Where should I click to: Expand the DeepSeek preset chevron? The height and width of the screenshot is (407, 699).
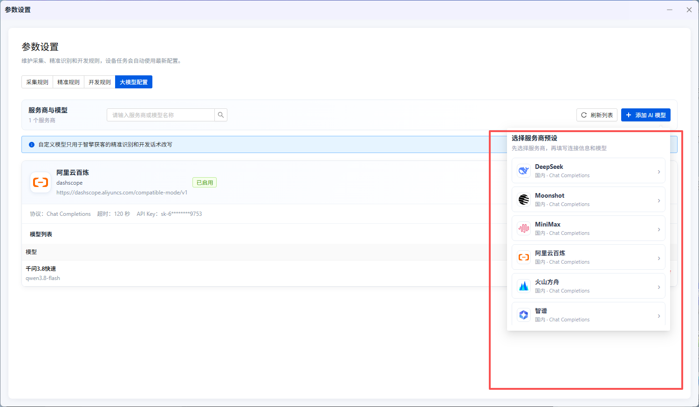click(658, 172)
